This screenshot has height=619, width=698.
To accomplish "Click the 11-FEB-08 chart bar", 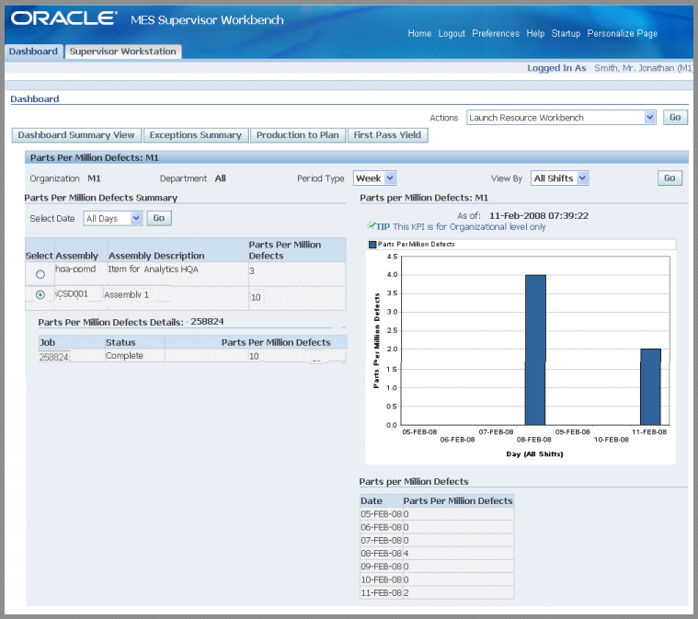I will (x=650, y=386).
